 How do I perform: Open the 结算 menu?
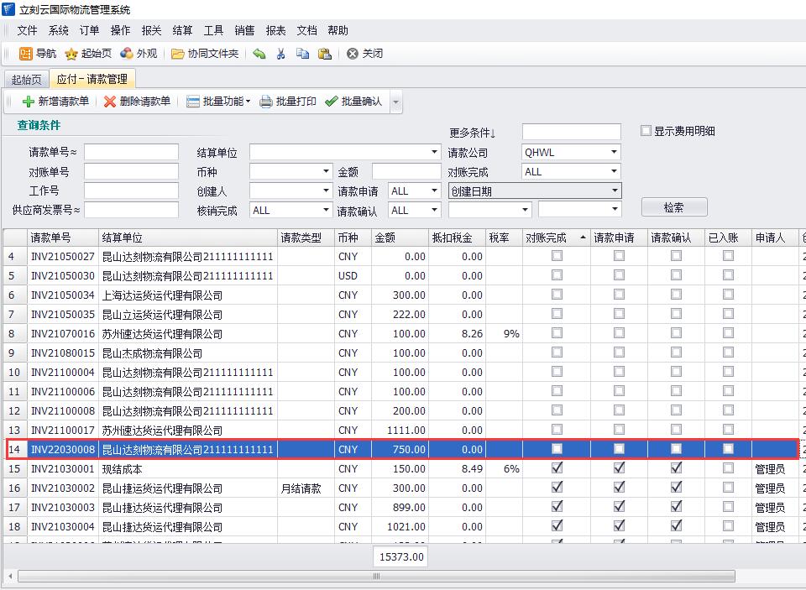(182, 30)
